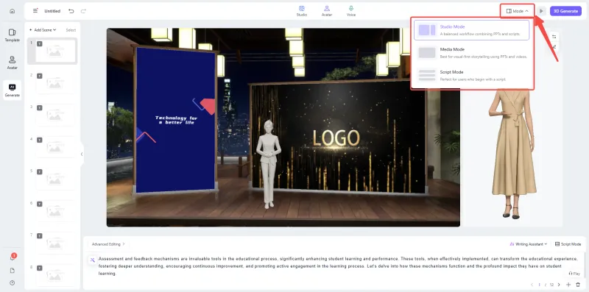Image resolution: width=589 pixels, height=292 pixels.
Task: Open the AI Generate panel
Action: (12, 90)
